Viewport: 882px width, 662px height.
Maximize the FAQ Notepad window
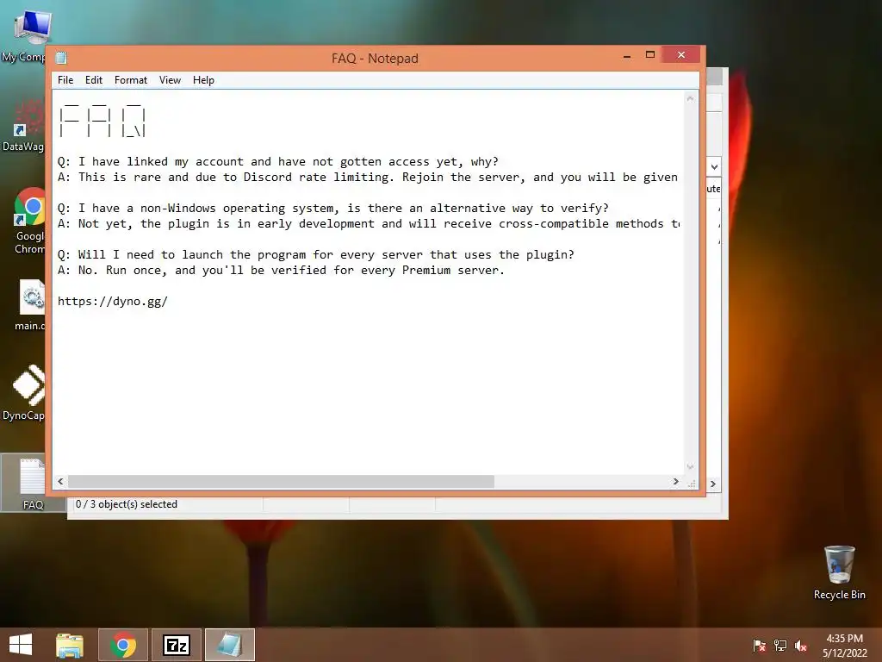650,54
